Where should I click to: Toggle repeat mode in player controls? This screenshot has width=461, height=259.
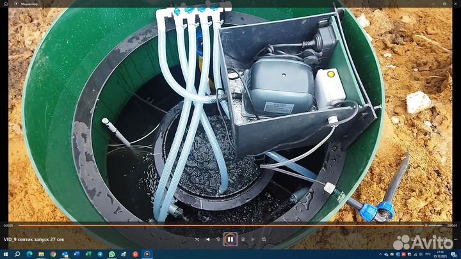click(x=264, y=240)
